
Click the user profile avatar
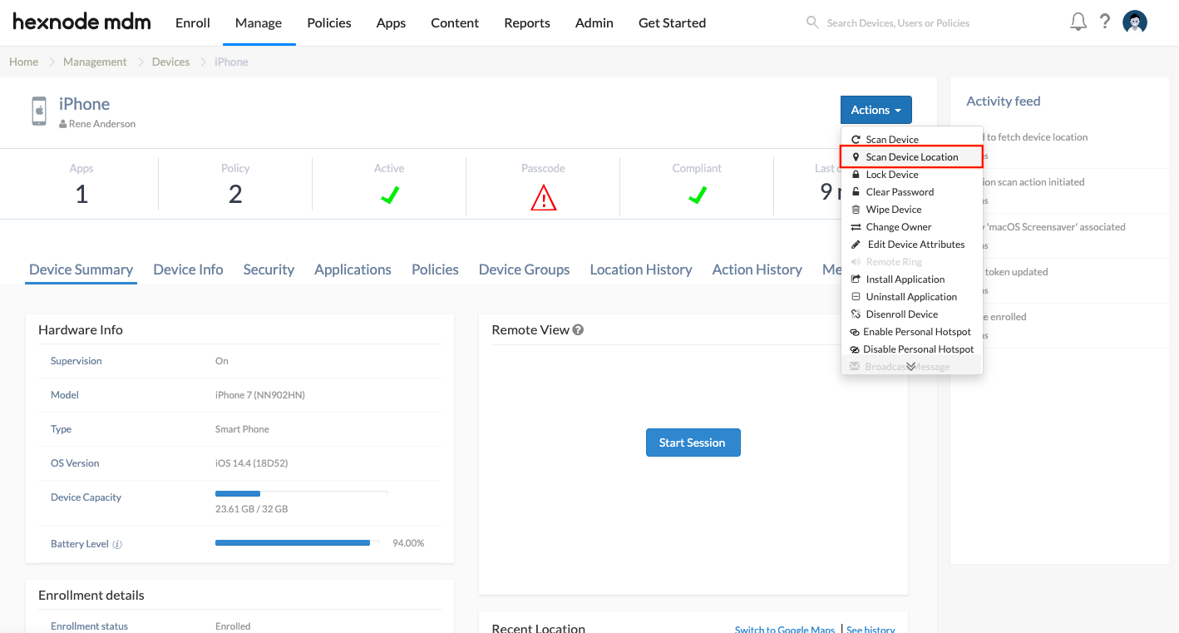1135,22
